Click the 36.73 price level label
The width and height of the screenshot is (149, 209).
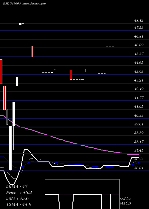139,159
